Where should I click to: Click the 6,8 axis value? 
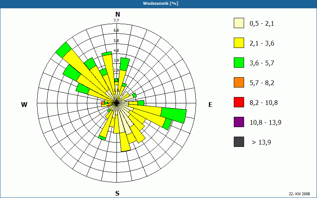tap(116, 30)
